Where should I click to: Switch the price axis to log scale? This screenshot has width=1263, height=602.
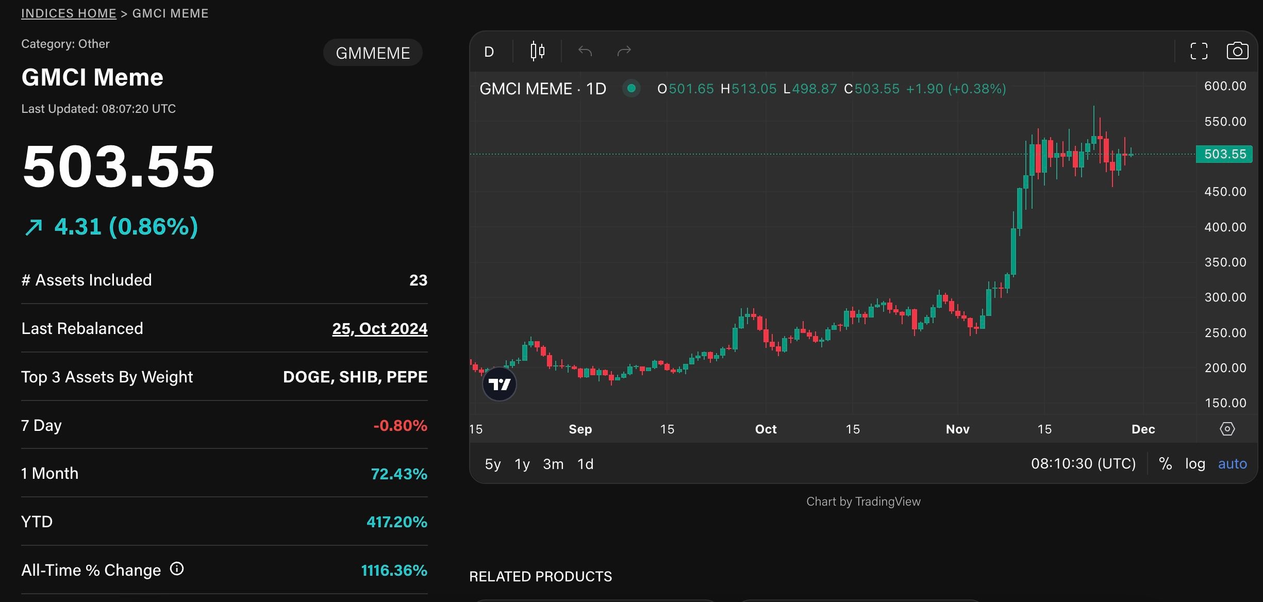[1195, 464]
